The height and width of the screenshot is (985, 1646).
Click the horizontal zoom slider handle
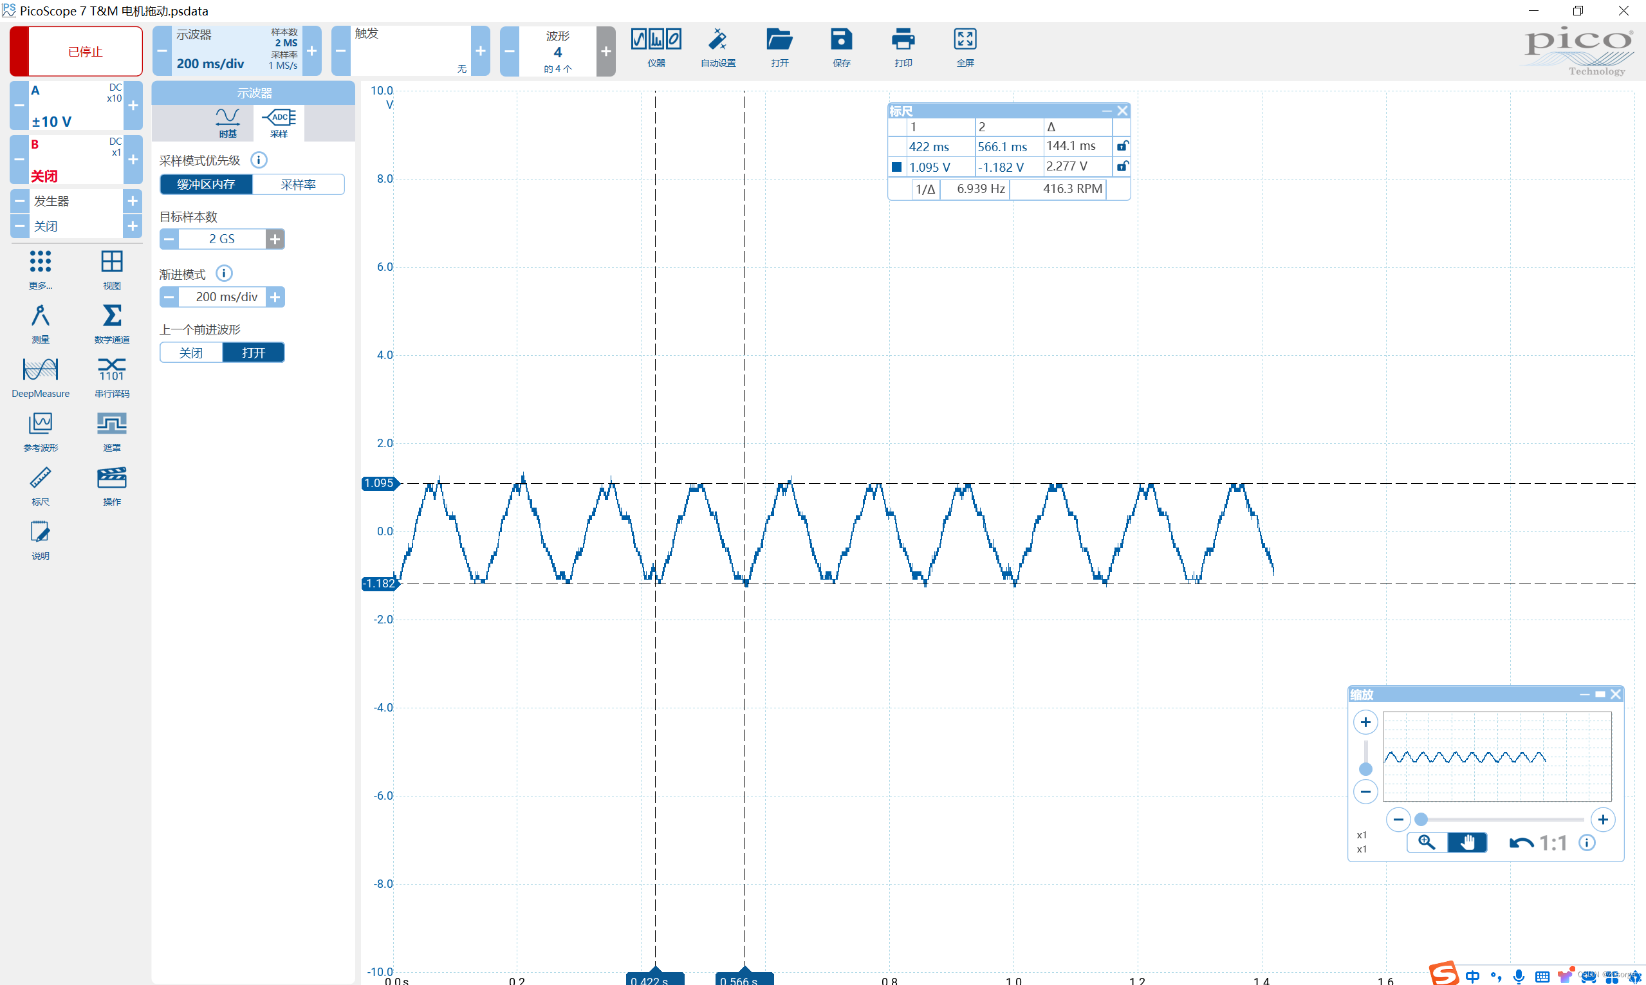[1421, 820]
